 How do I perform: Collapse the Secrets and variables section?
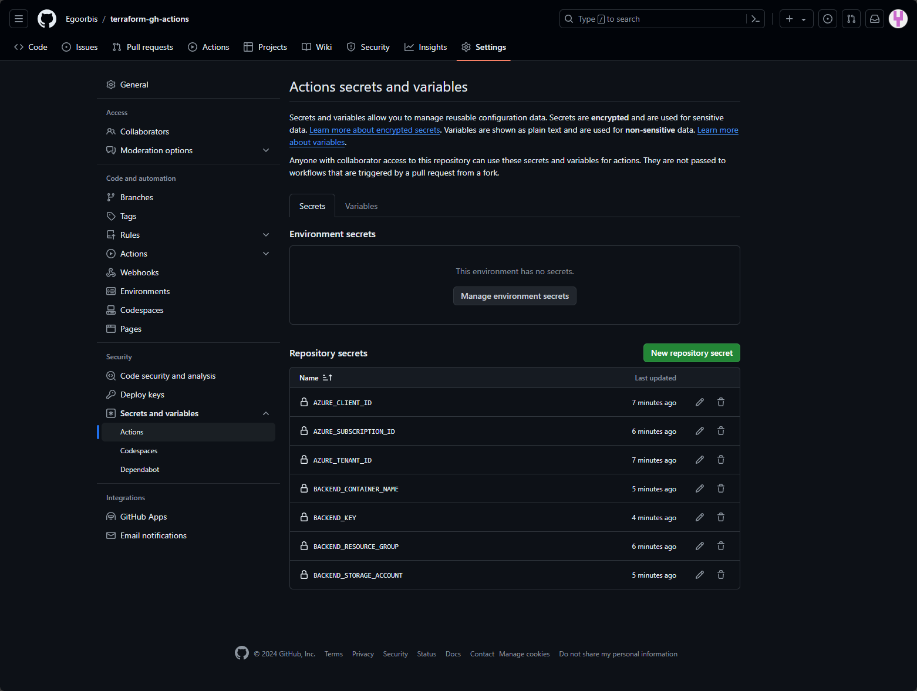point(266,413)
